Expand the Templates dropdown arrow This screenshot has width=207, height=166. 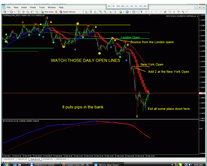(x=137, y=12)
